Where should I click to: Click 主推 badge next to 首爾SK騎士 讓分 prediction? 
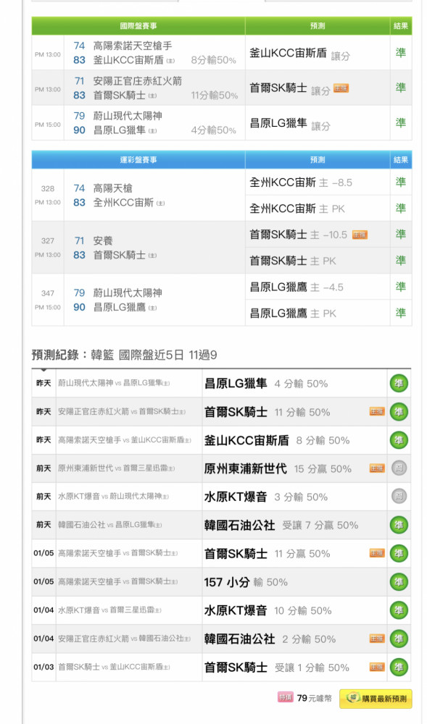coord(341,88)
